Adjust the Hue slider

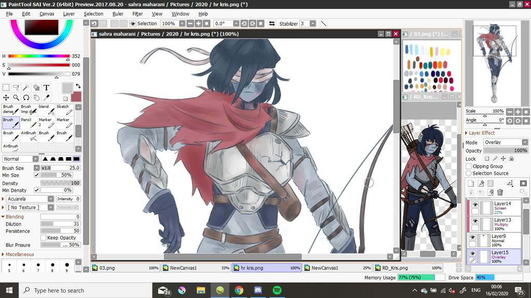coord(38,56)
